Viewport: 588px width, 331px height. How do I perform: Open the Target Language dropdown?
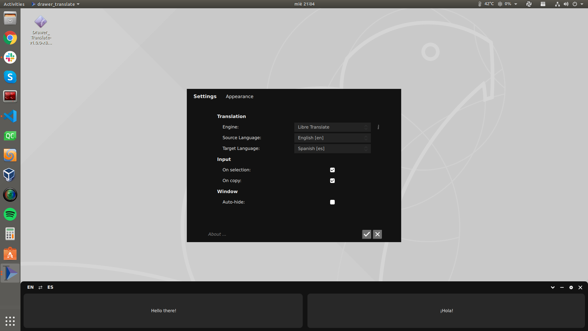(332, 148)
